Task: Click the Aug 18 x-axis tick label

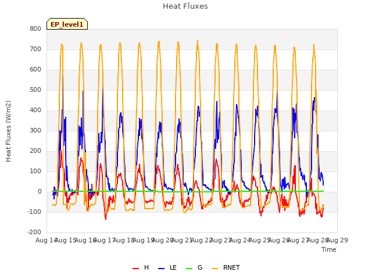Action: (x=124, y=240)
